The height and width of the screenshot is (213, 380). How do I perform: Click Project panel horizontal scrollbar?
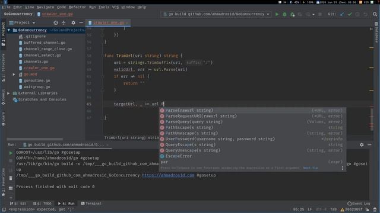[34, 139]
